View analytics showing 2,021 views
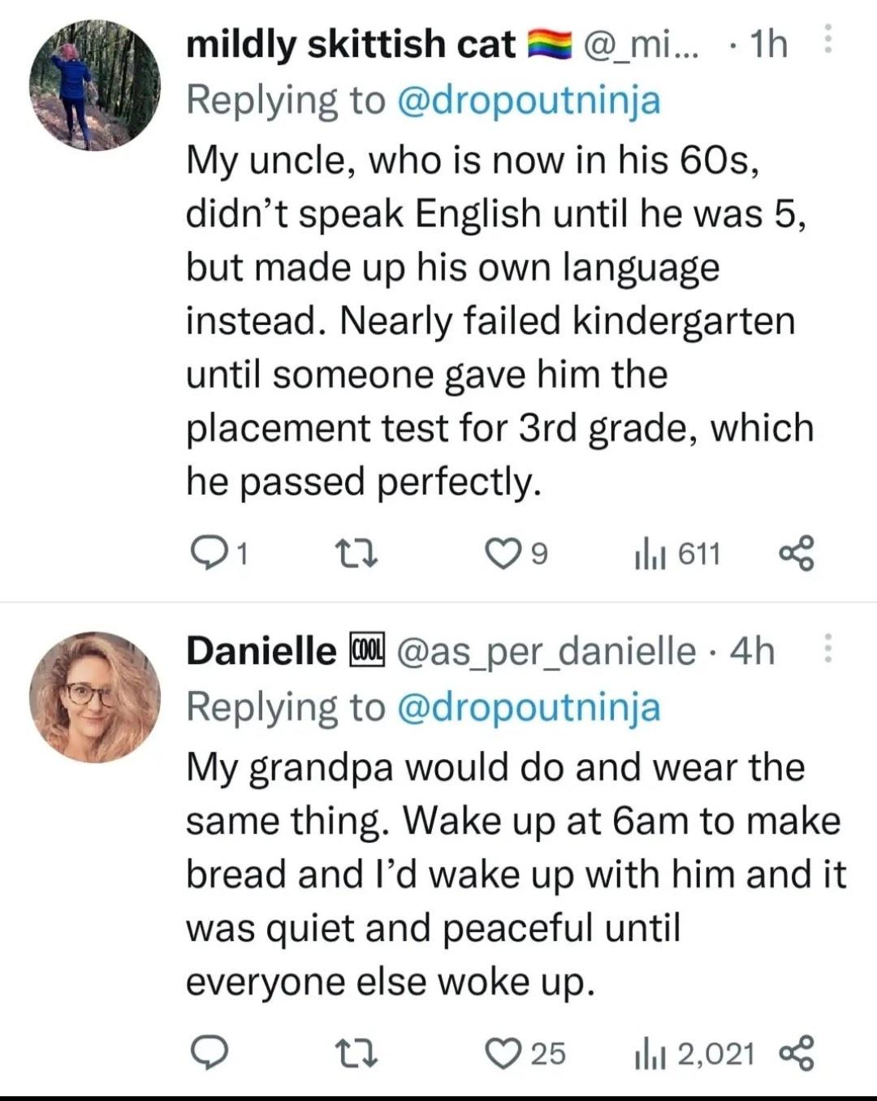This screenshot has height=1101, width=877. [x=650, y=1054]
